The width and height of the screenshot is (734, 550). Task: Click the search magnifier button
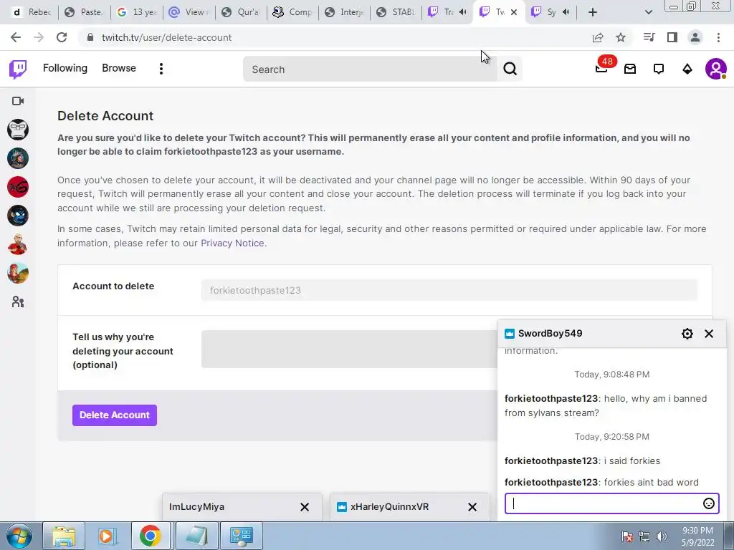tap(510, 69)
